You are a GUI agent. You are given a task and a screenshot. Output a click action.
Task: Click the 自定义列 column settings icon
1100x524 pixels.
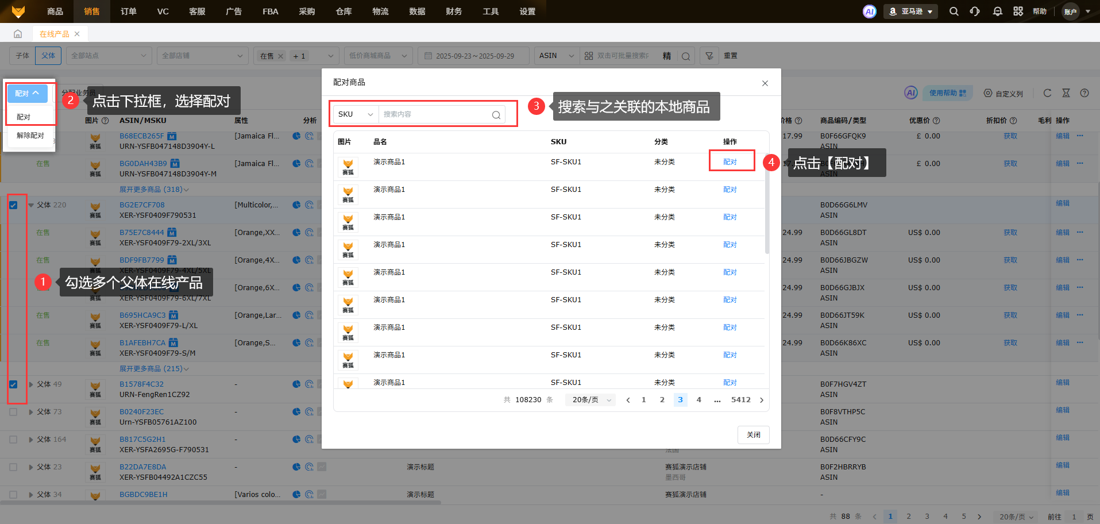point(988,93)
